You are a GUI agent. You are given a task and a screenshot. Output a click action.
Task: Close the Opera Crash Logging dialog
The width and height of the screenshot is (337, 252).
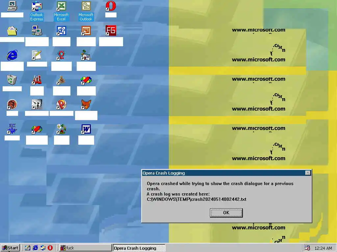[308, 173]
